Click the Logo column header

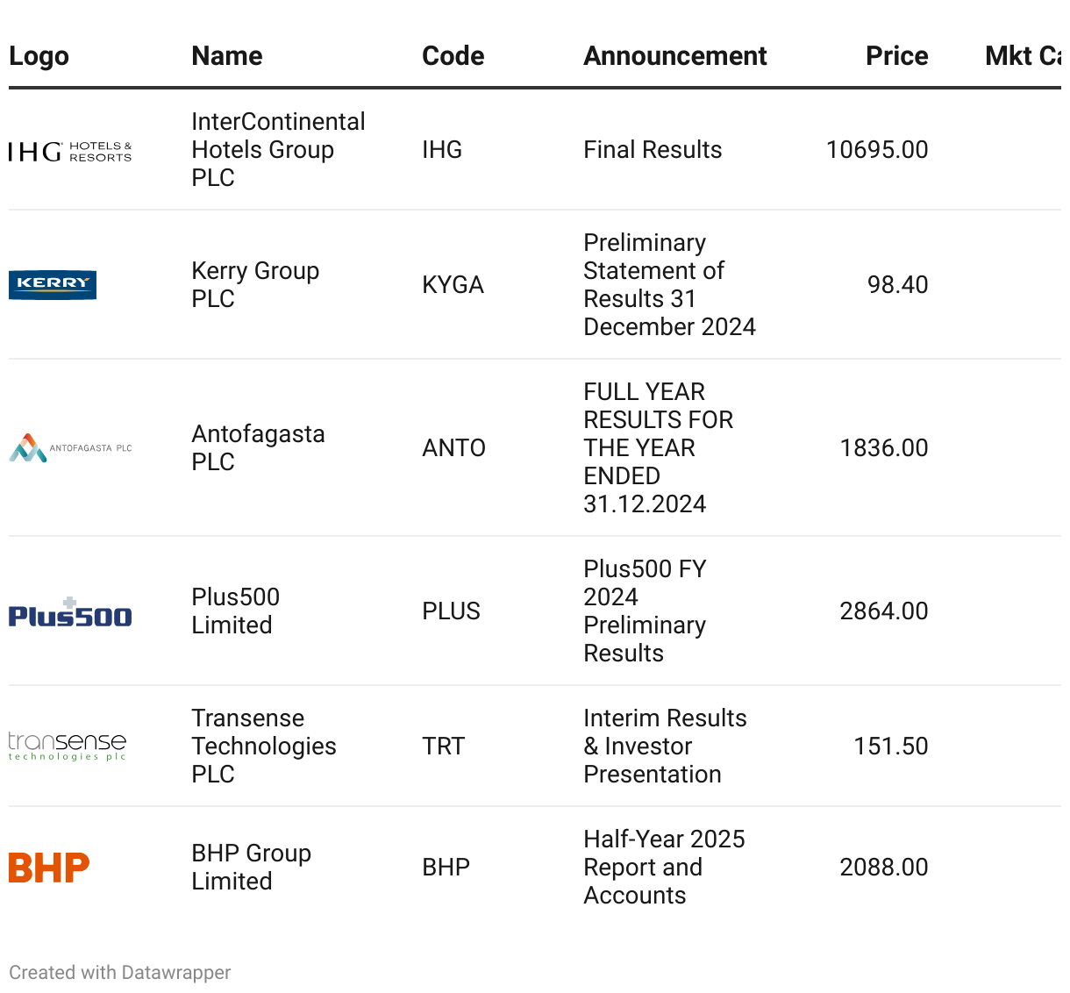[39, 56]
